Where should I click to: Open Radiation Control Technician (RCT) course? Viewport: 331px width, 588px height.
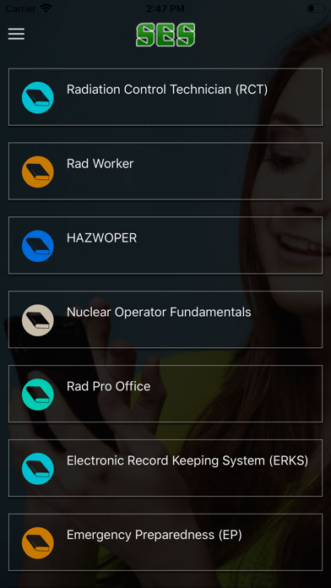coord(165,97)
